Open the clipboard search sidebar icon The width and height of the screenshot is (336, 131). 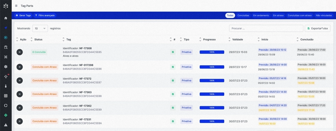point(6,47)
